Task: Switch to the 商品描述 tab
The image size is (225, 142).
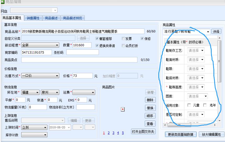Action: pyautogui.click(x=51, y=18)
